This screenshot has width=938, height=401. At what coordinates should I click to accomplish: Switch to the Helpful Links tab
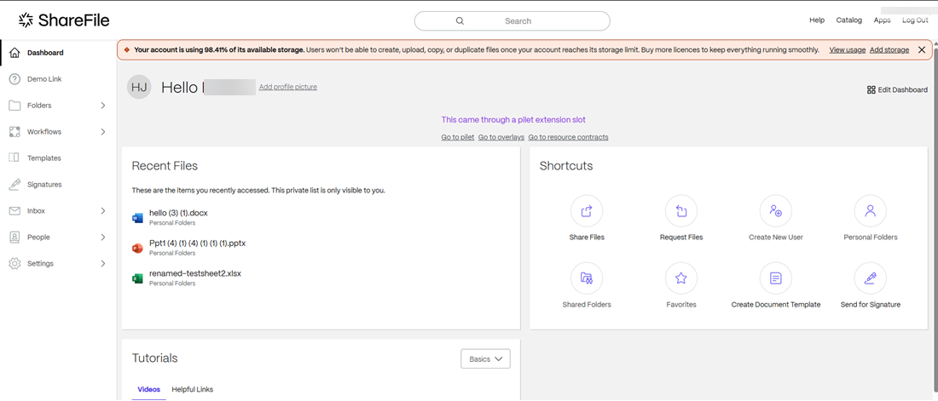pyautogui.click(x=192, y=389)
